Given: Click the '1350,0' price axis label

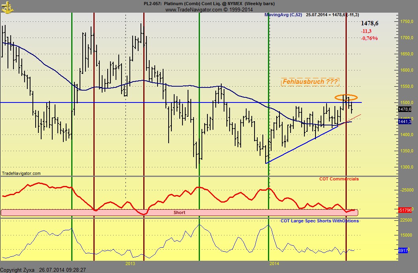Looking at the screenshot, I should (407, 151).
